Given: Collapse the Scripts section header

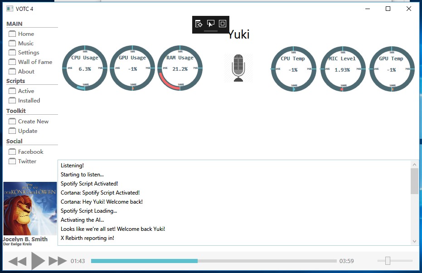Looking at the screenshot, I should pos(15,81).
